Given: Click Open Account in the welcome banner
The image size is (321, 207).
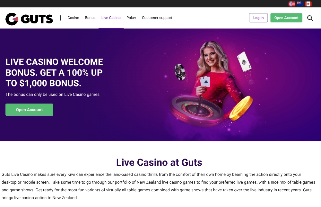Looking at the screenshot, I should [x=29, y=110].
